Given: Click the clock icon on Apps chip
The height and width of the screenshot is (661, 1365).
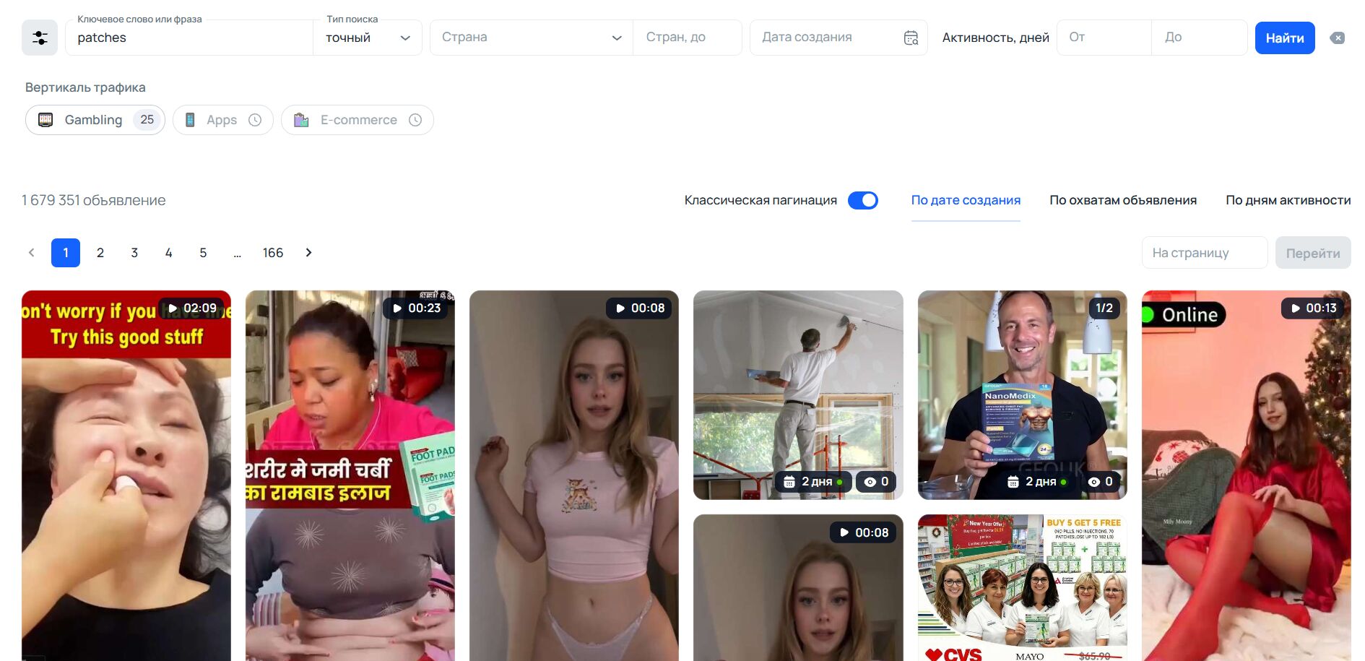Looking at the screenshot, I should click(x=255, y=120).
